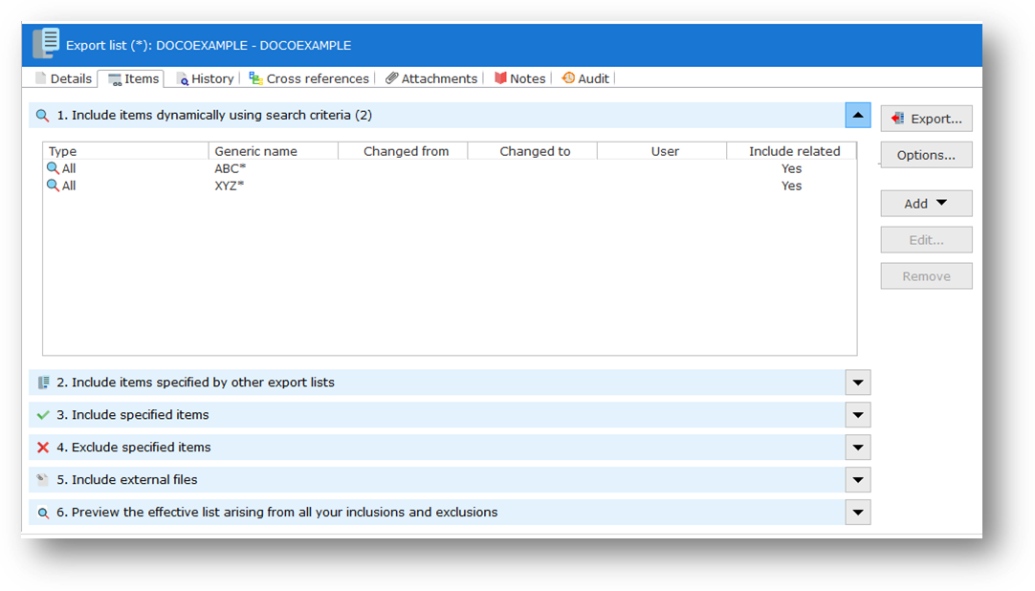Image resolution: width=1035 pixels, height=591 pixels.
Task: Click the red X icon of section 4
Action: [44, 448]
